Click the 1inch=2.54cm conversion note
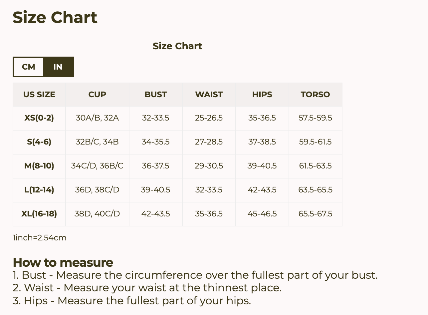The width and height of the screenshot is (428, 315). [x=40, y=238]
